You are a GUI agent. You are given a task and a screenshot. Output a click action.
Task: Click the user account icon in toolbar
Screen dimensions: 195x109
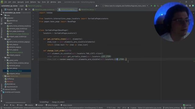(97, 6)
